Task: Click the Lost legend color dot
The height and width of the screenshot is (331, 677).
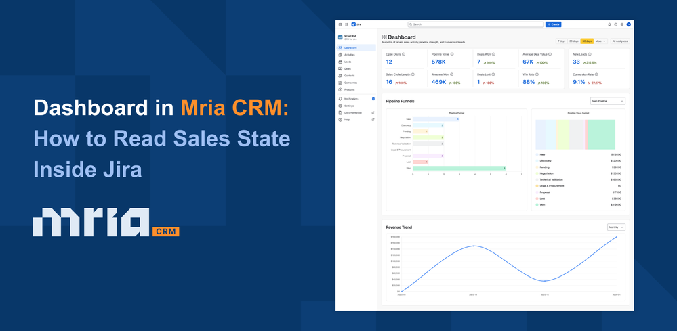Action: 537,199
